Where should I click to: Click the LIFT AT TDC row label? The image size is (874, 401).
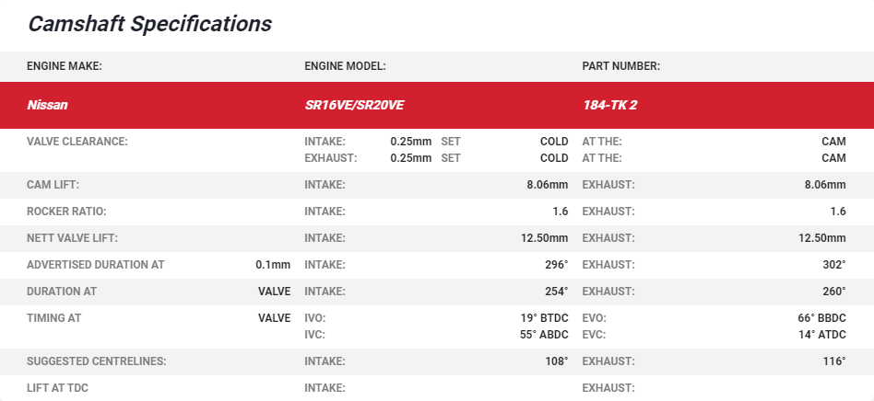(x=57, y=388)
